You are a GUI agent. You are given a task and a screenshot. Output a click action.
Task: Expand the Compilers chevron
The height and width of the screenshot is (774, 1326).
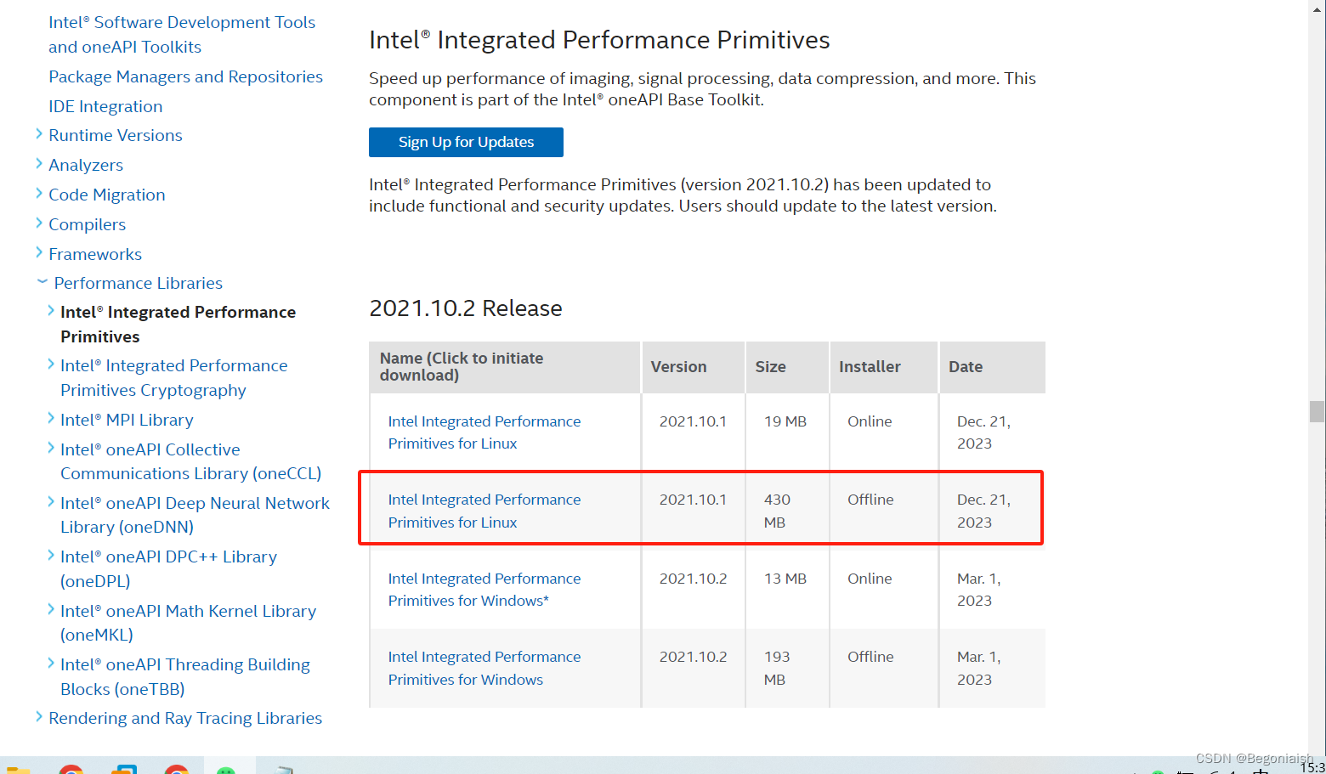point(39,223)
